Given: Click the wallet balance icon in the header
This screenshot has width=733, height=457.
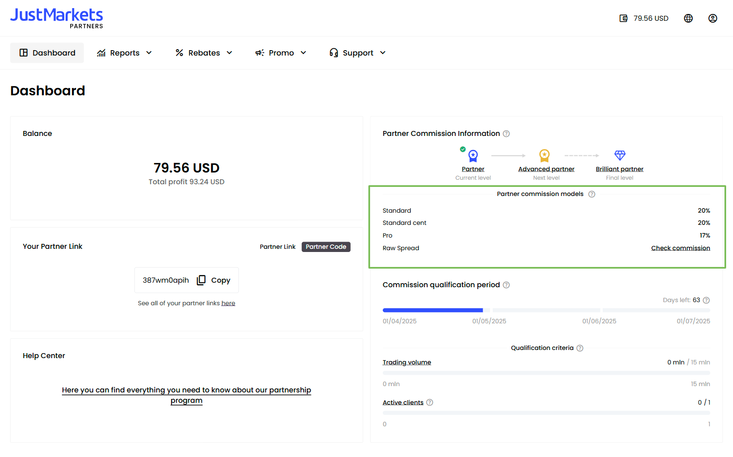Looking at the screenshot, I should pyautogui.click(x=623, y=19).
